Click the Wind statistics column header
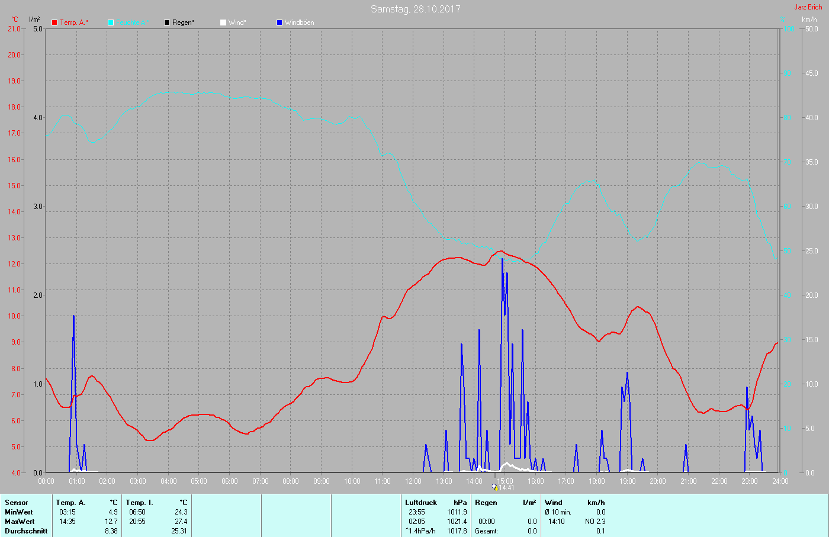 pos(554,503)
